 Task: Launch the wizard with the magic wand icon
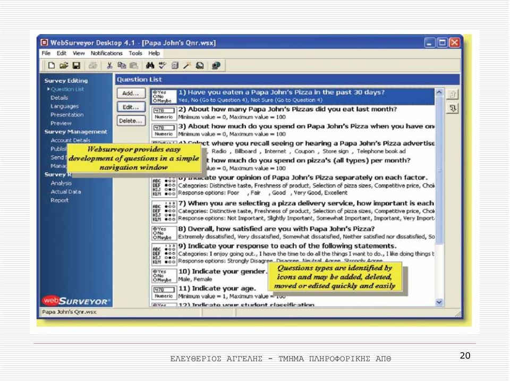(187, 65)
